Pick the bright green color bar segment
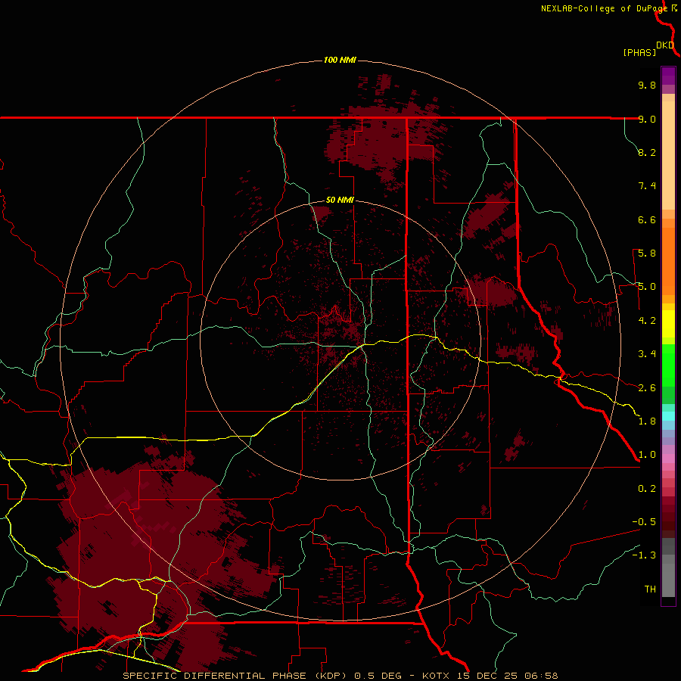Screen dimensions: 681x681 click(668, 365)
